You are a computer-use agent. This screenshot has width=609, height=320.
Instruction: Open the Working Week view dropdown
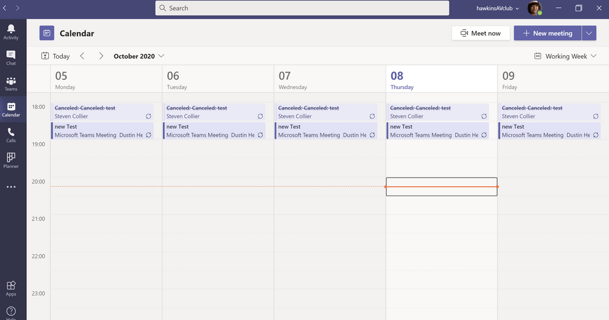(x=565, y=56)
